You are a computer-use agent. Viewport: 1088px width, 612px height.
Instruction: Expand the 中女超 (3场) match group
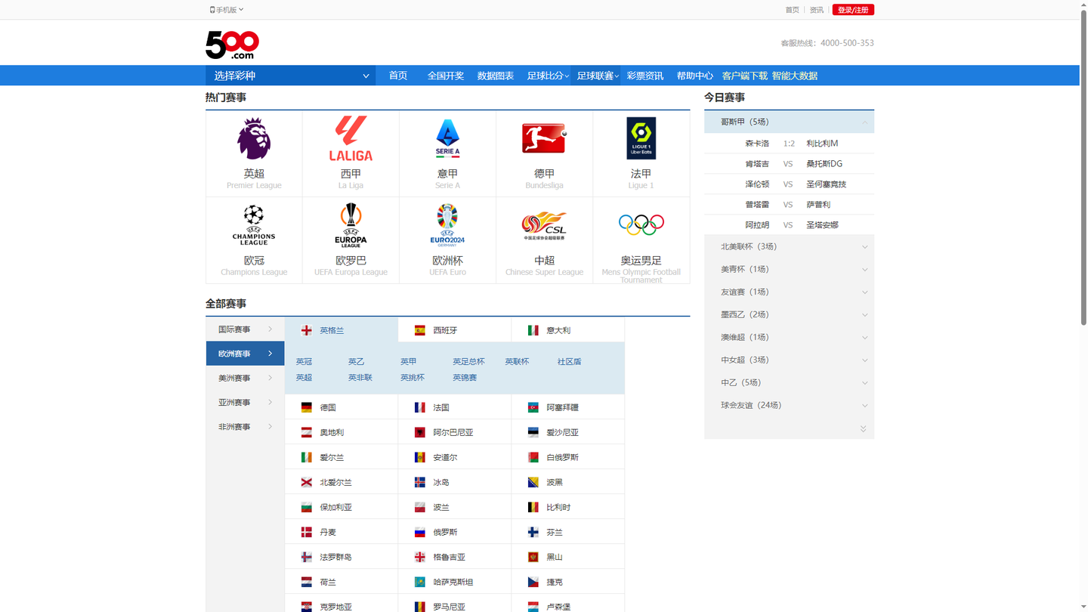[x=789, y=360]
